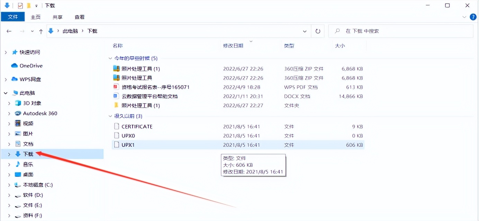The width and height of the screenshot is (479, 221).
Task: Collapse the 此电脑 tree node
Action: 5,93
